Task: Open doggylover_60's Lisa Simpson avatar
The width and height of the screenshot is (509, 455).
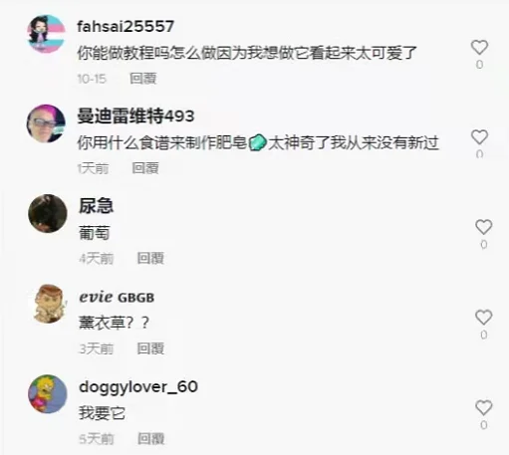Action: point(48,394)
